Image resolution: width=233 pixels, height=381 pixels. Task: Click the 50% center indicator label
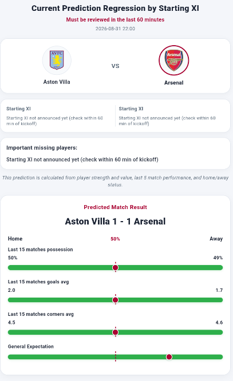115,239
